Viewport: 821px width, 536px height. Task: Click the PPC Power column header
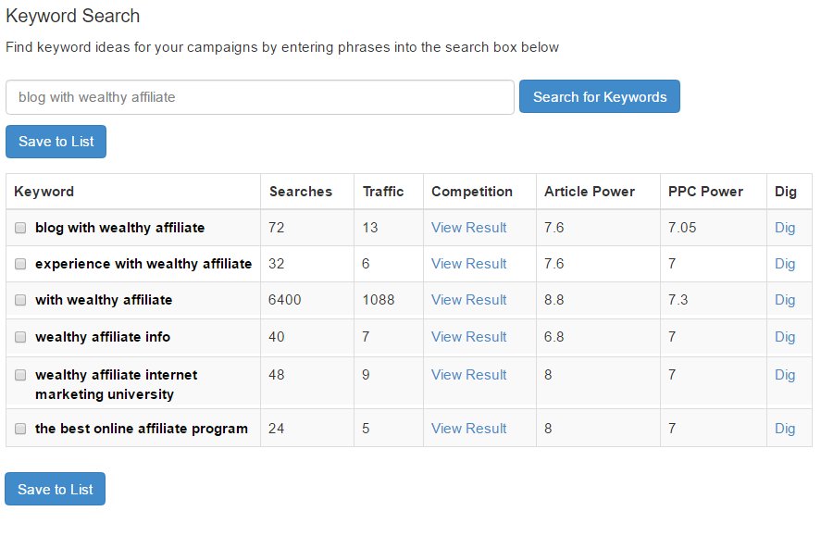point(705,192)
